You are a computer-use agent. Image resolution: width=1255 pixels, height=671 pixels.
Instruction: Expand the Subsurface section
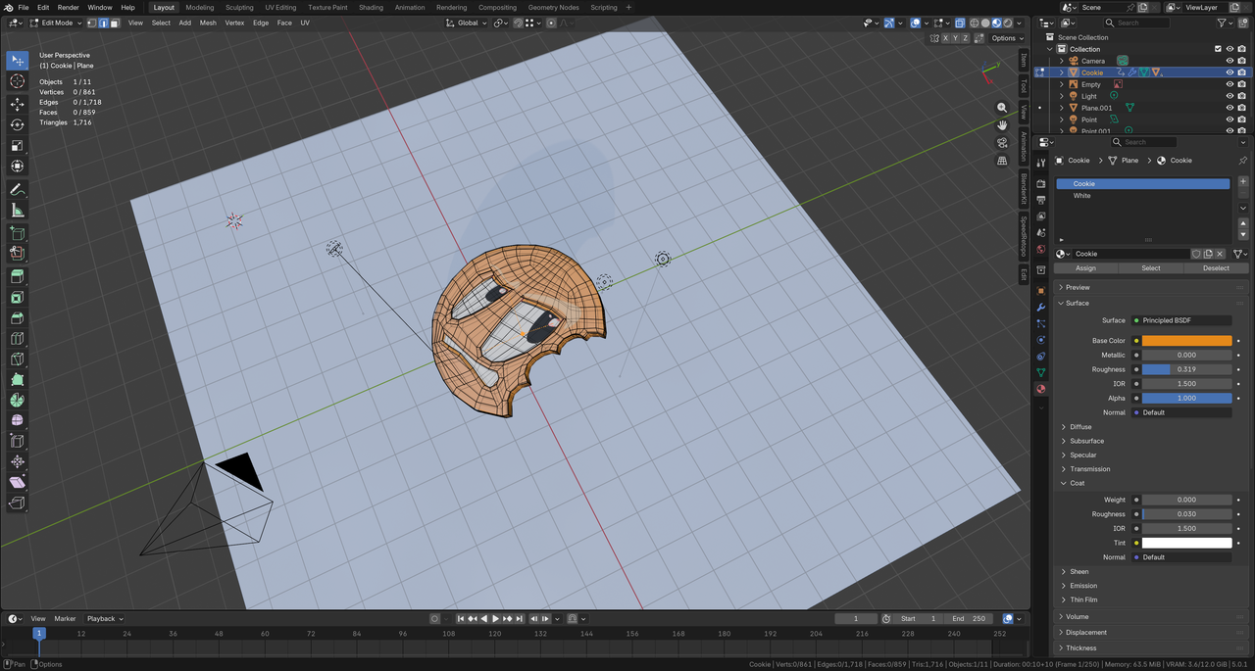click(1086, 441)
